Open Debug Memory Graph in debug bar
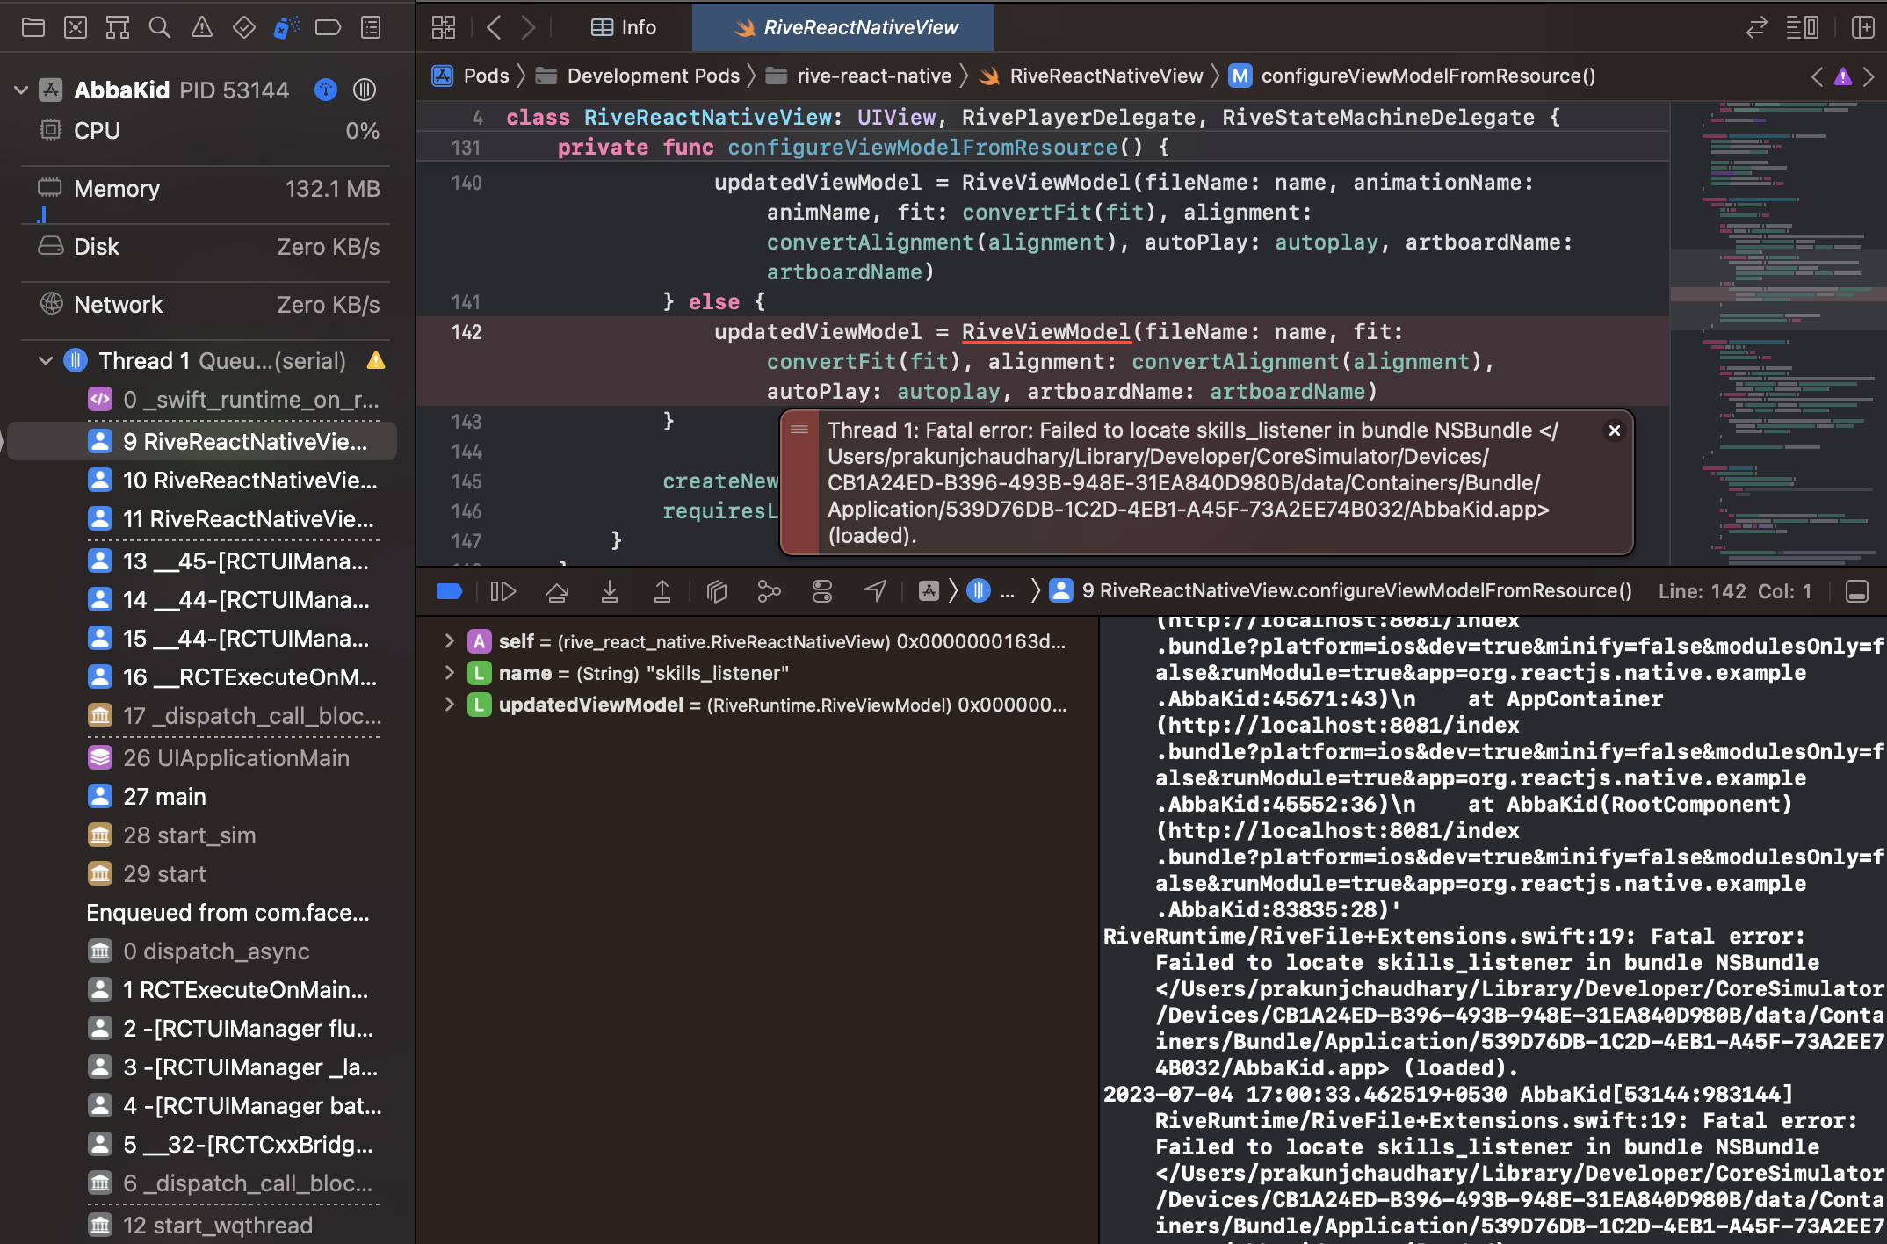Image resolution: width=1887 pixels, height=1244 pixels. click(769, 591)
